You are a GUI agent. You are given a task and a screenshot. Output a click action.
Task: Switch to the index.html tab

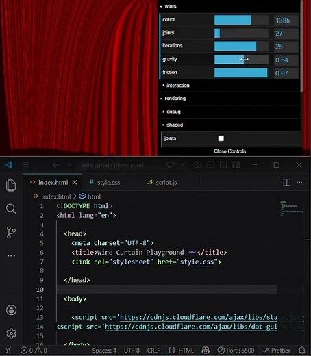[x=52, y=182]
